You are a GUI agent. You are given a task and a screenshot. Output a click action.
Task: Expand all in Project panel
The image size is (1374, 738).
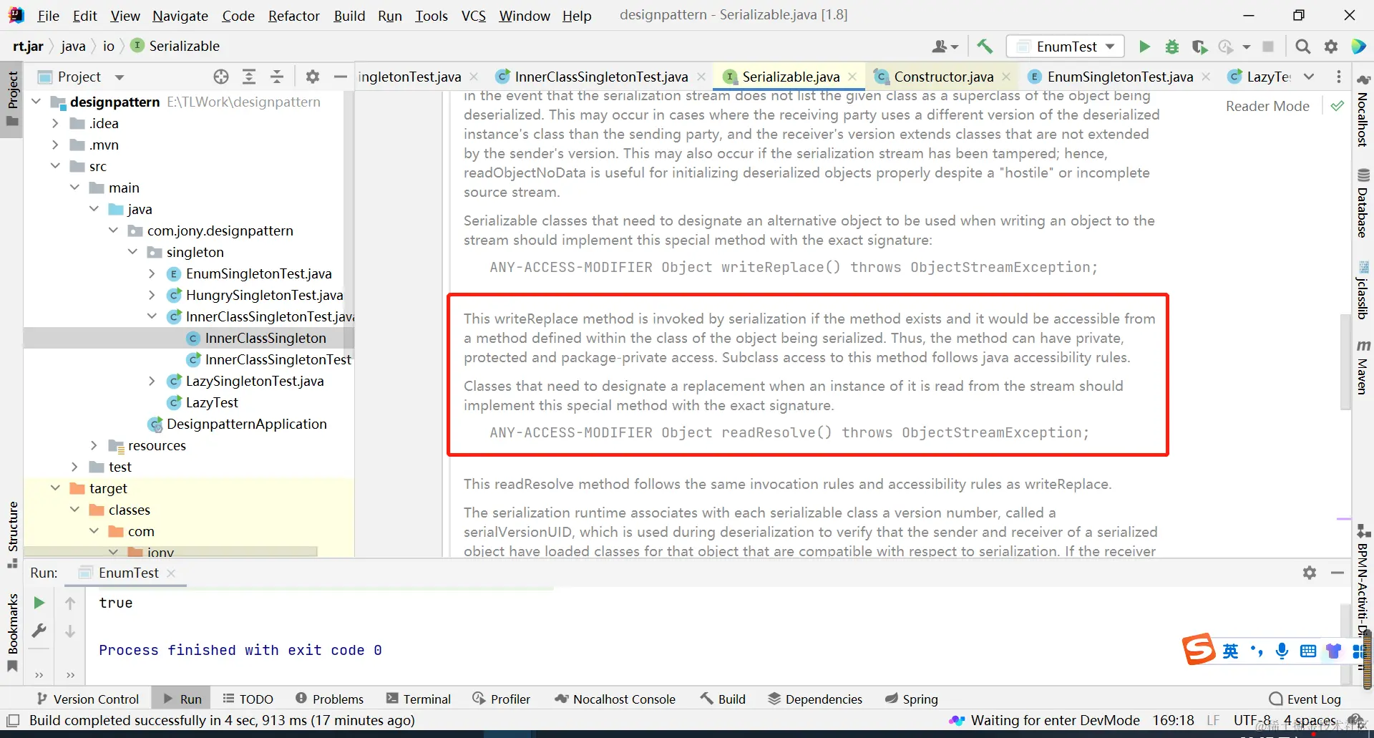point(249,77)
